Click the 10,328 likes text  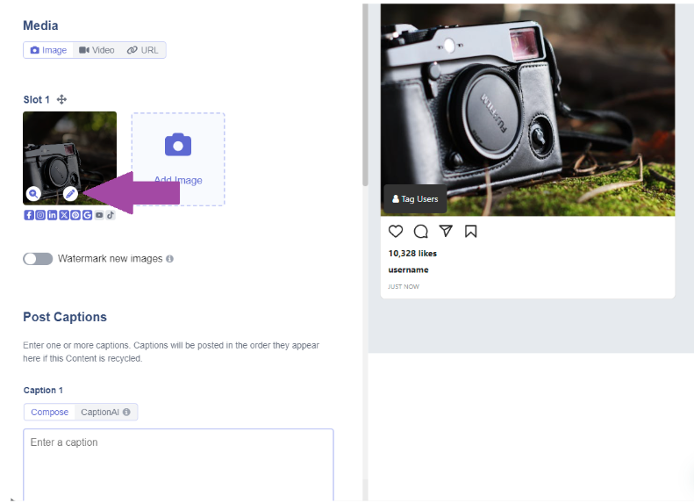(412, 254)
